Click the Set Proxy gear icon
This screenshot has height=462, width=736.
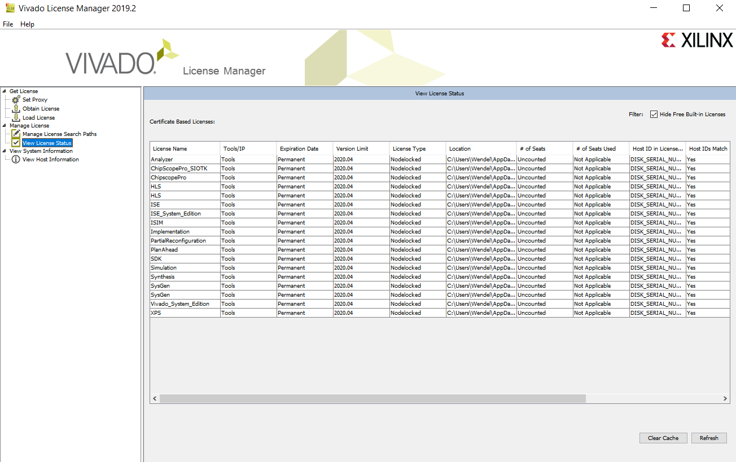click(x=16, y=100)
